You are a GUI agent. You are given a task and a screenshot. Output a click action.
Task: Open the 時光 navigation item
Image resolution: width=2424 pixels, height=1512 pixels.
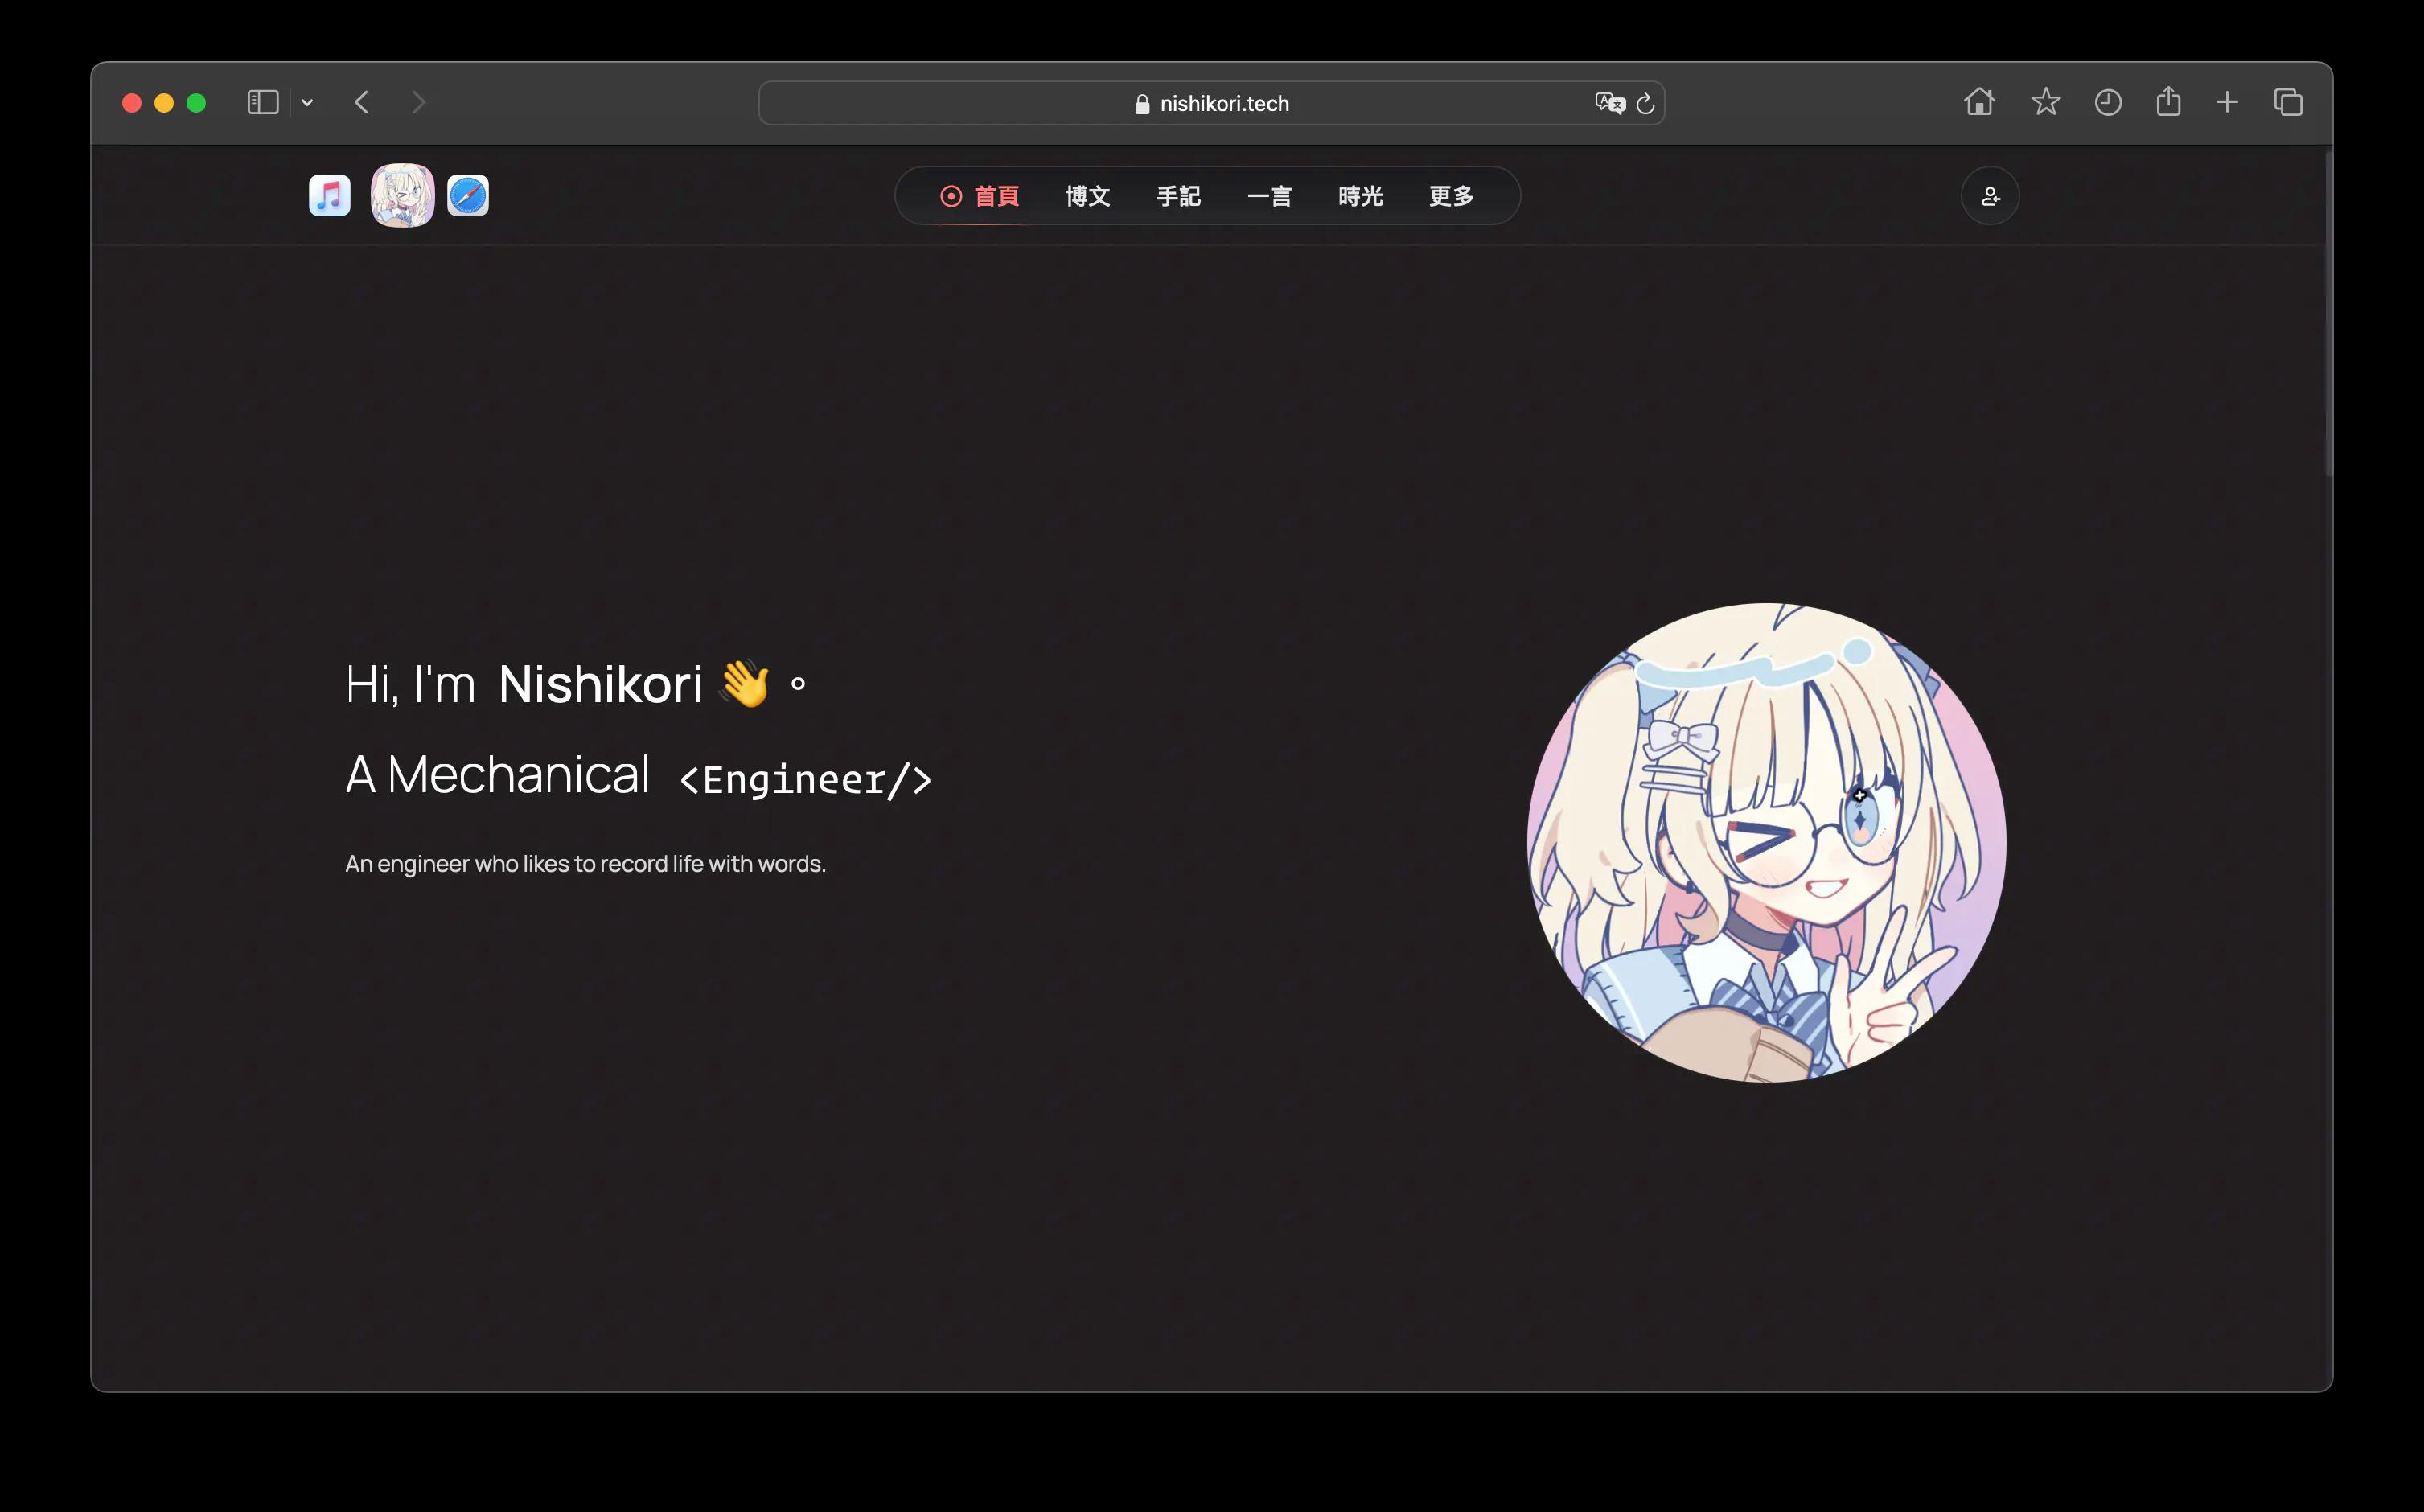pos(1361,196)
